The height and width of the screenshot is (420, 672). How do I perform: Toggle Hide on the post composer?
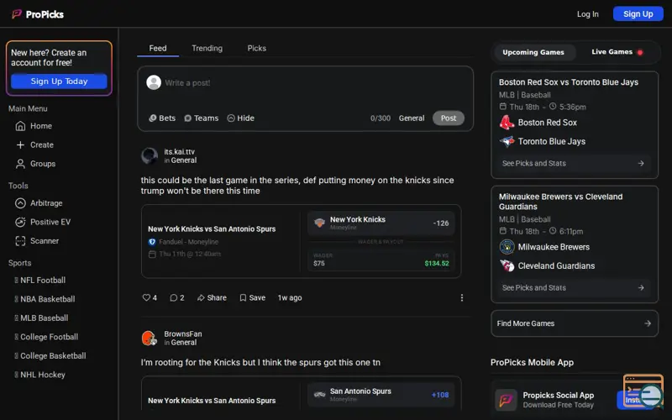point(240,118)
